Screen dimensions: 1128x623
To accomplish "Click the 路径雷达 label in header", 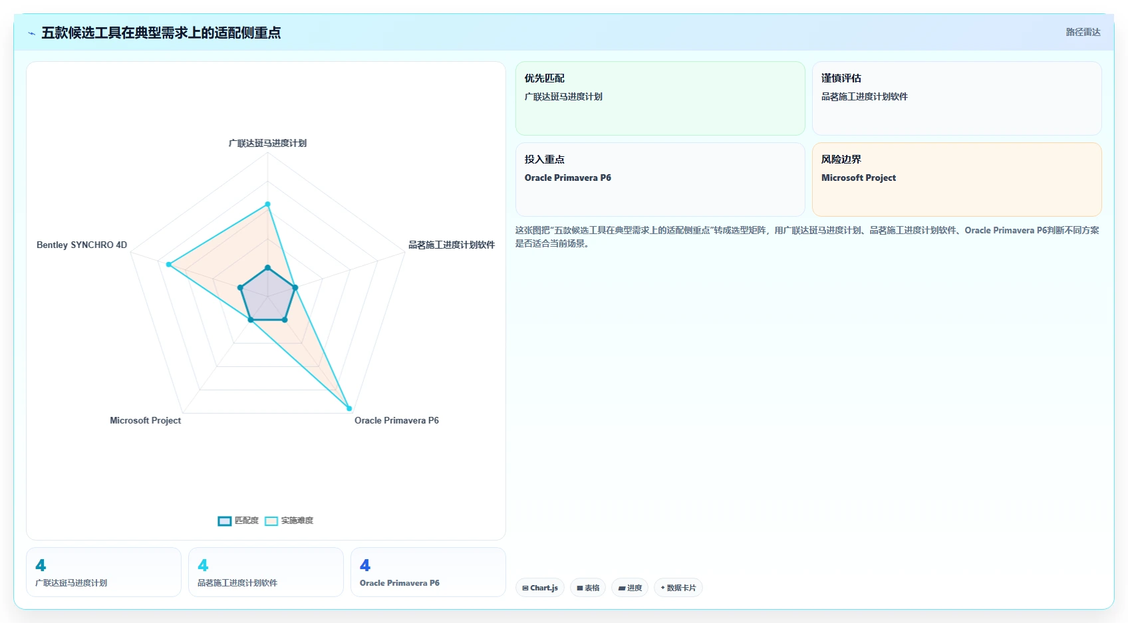I will coord(1083,32).
